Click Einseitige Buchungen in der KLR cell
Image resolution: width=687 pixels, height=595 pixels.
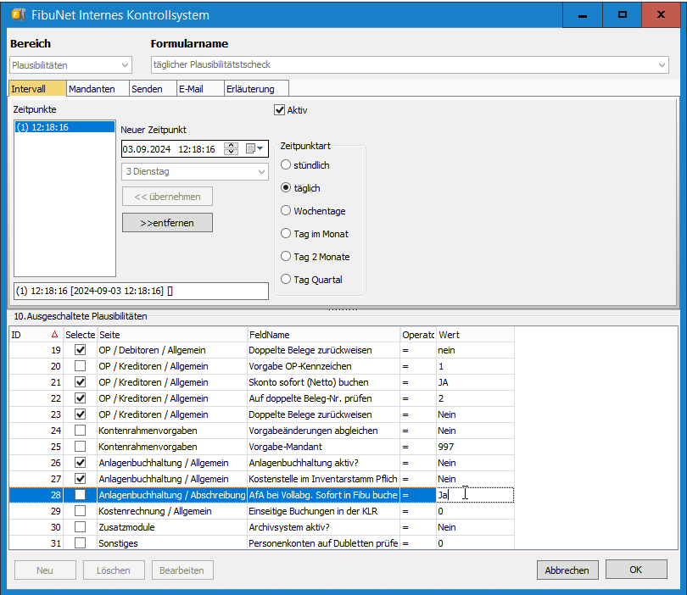click(x=323, y=511)
